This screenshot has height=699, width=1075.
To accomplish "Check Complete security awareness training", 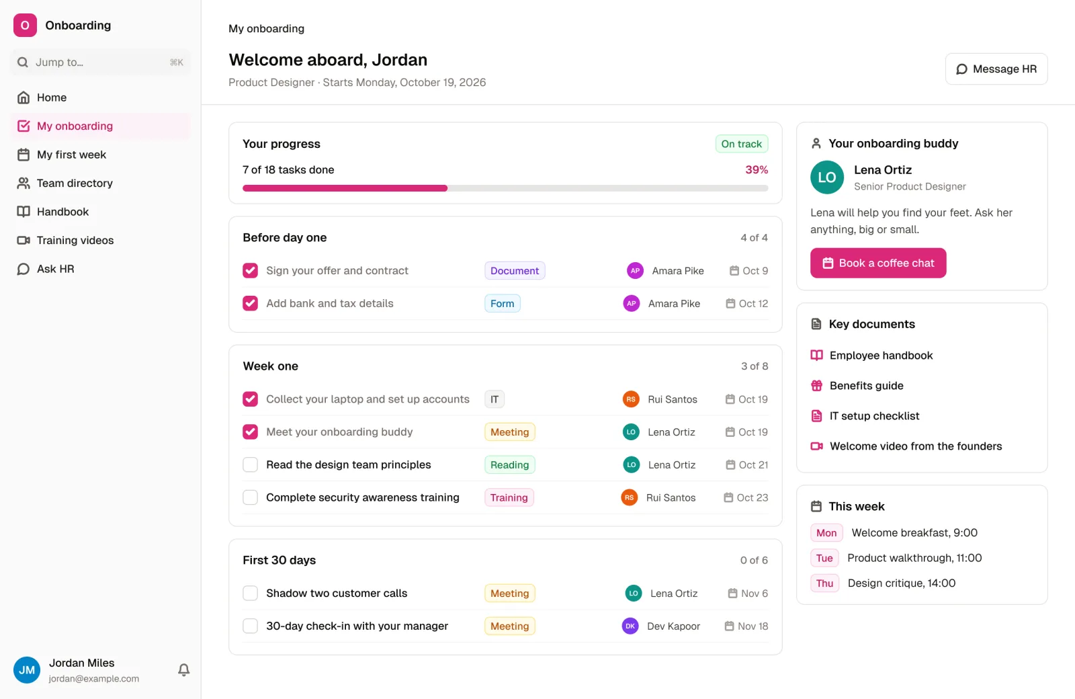I will [x=250, y=498].
